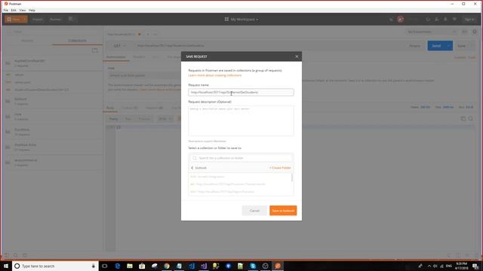The image size is (483, 271).
Task: Click the '+ Create Folder' link
Action: tap(280, 168)
